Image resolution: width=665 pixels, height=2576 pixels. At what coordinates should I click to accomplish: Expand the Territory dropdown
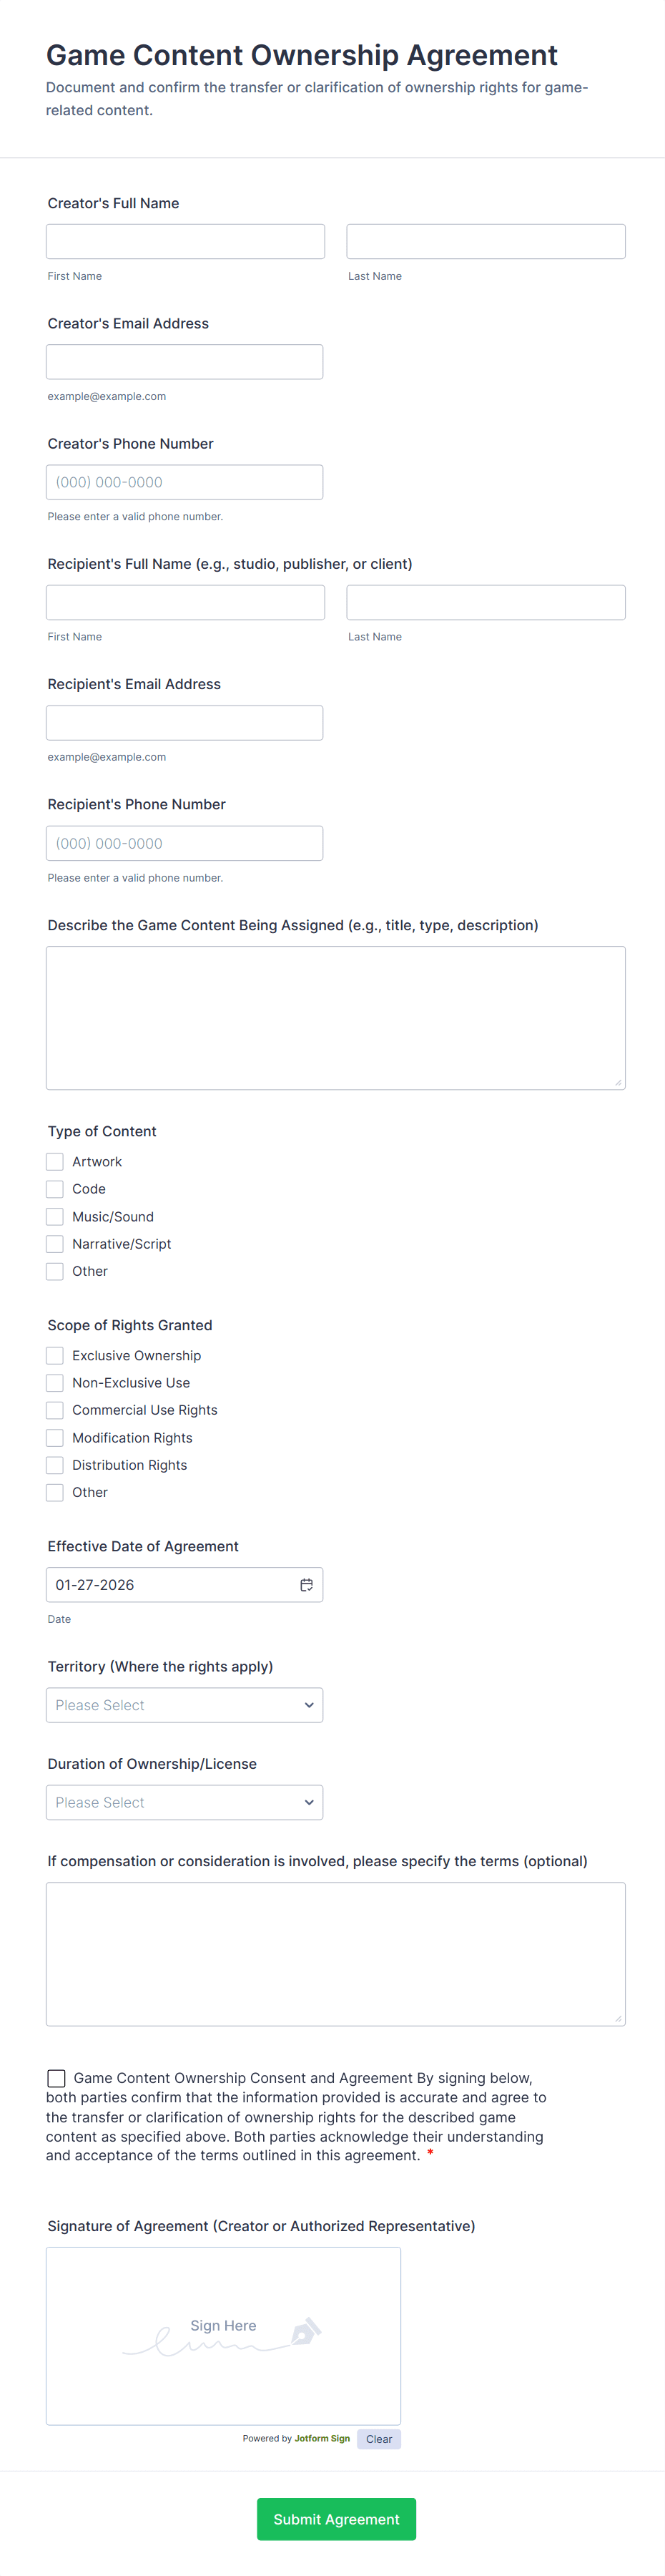tap(184, 1705)
